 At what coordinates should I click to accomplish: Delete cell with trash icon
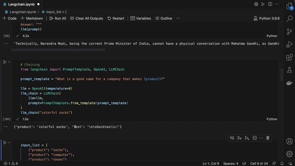tap(268, 138)
